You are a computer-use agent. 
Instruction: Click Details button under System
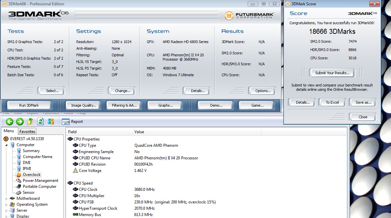197,91
